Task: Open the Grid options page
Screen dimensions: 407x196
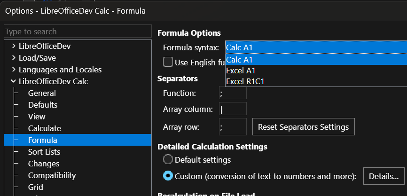Action: pyautogui.click(x=36, y=187)
